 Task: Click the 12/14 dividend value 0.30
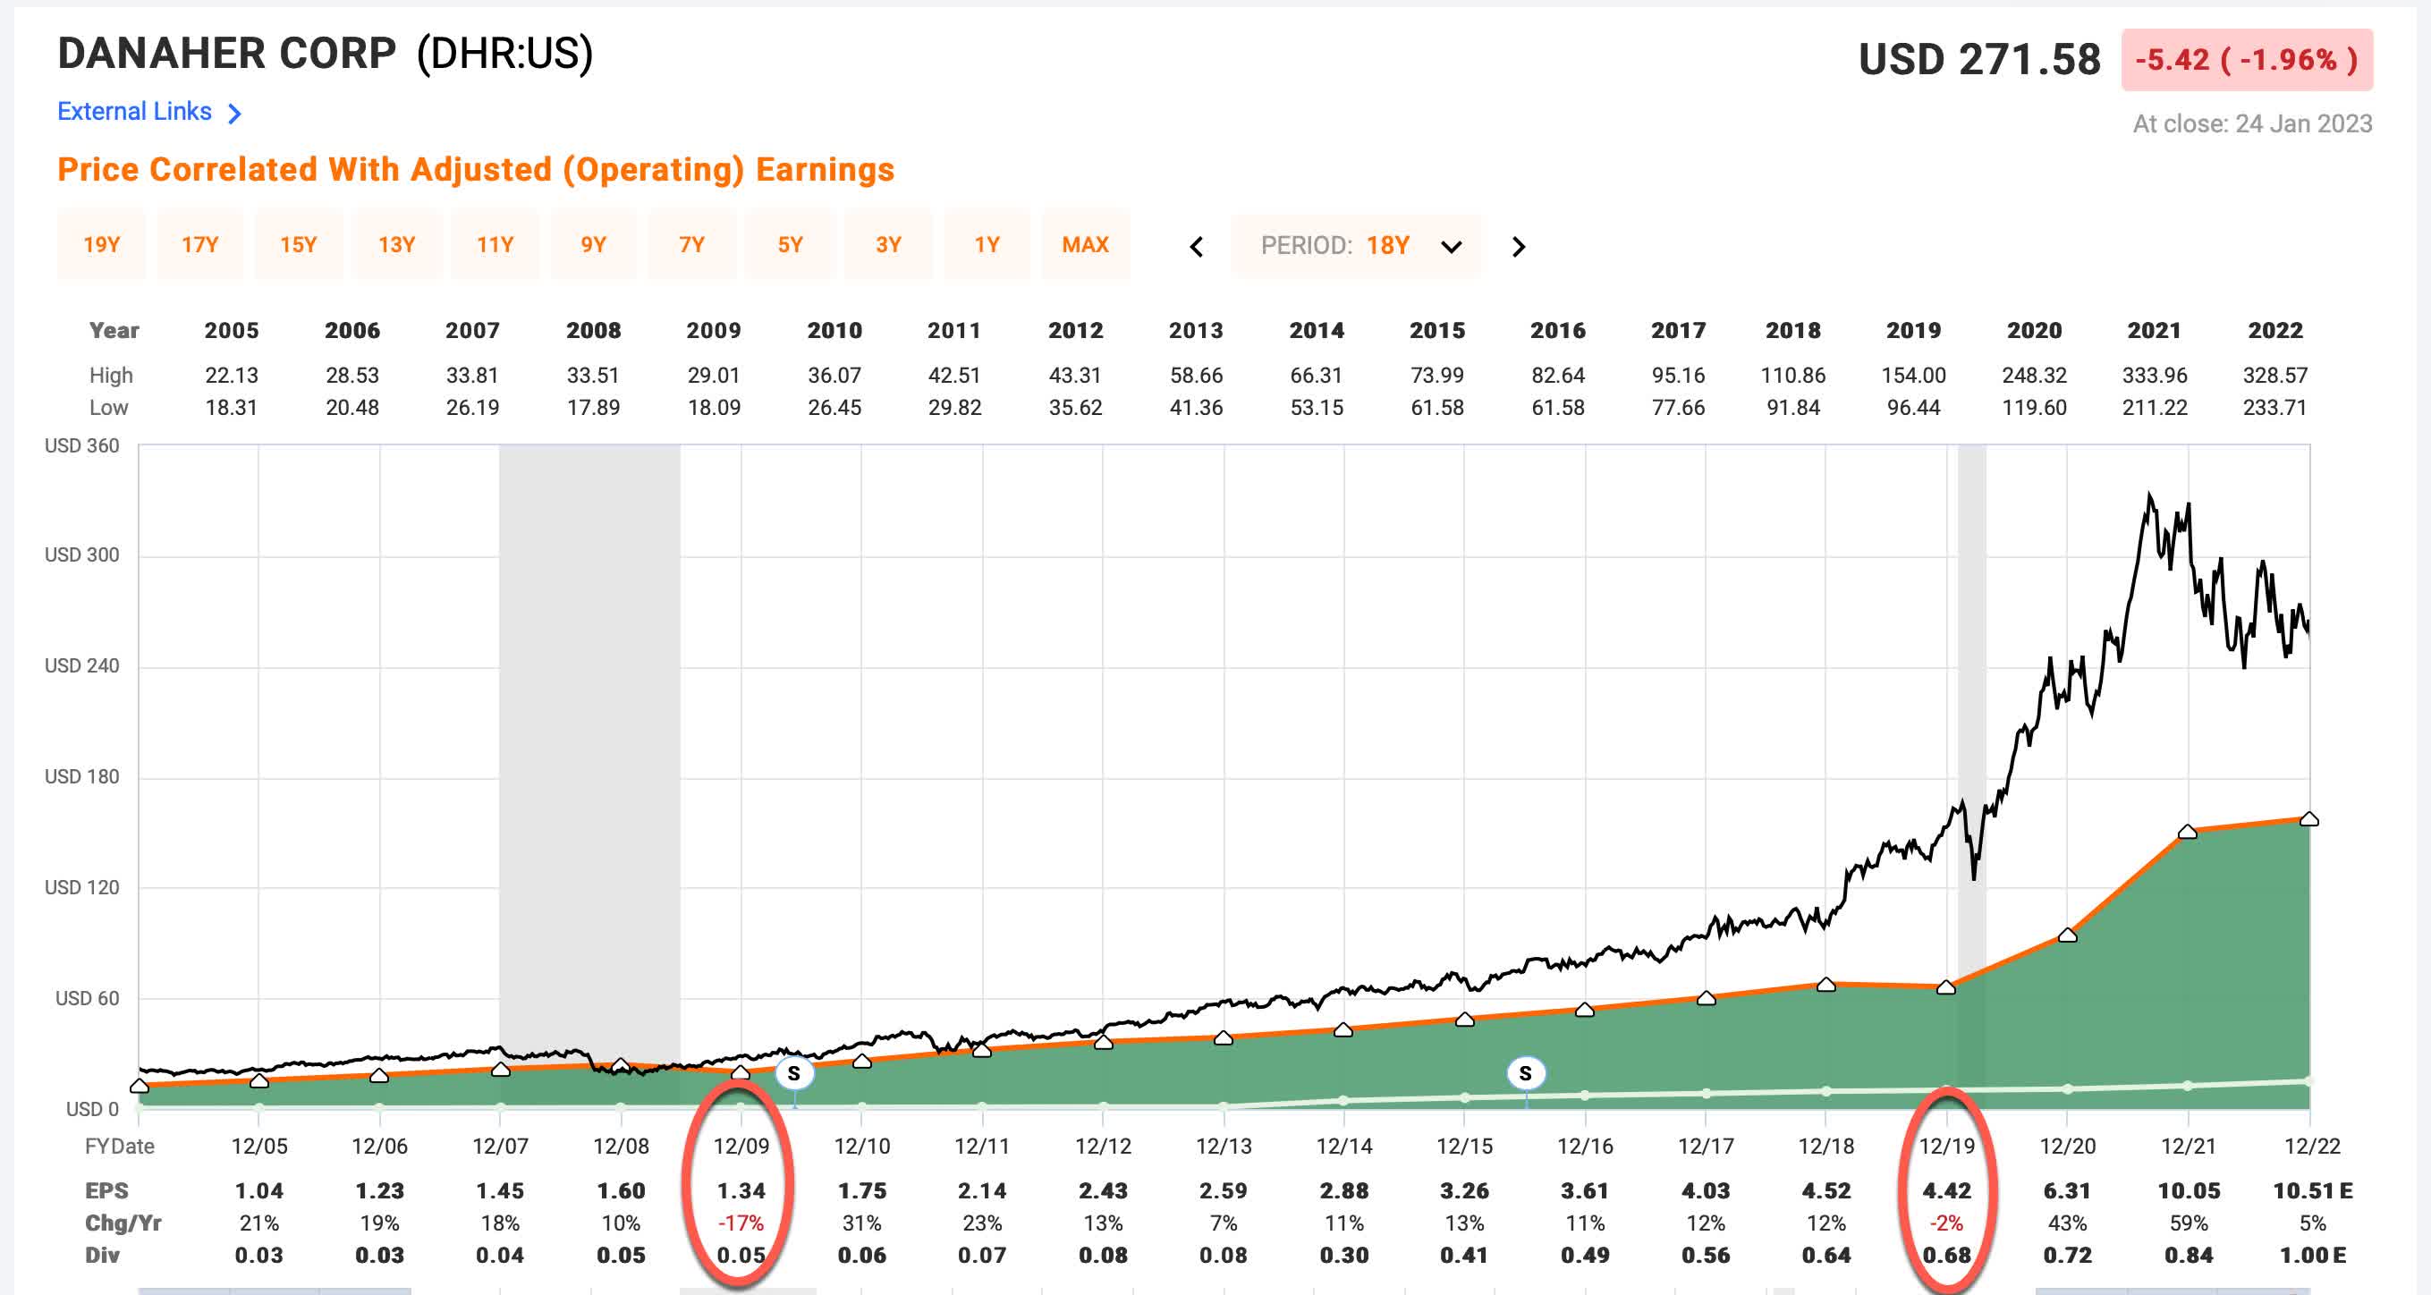click(1343, 1255)
